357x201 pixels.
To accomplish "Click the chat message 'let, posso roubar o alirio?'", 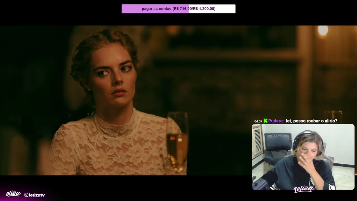I will point(311,121).
